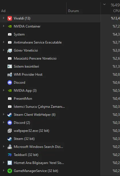Click the TaskbarX icon
This screenshot has height=176, width=120.
[10, 155]
